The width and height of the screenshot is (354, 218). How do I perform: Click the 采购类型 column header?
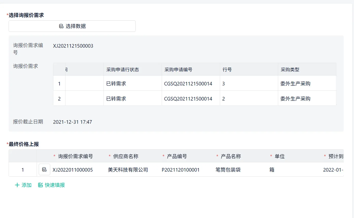(x=290, y=70)
